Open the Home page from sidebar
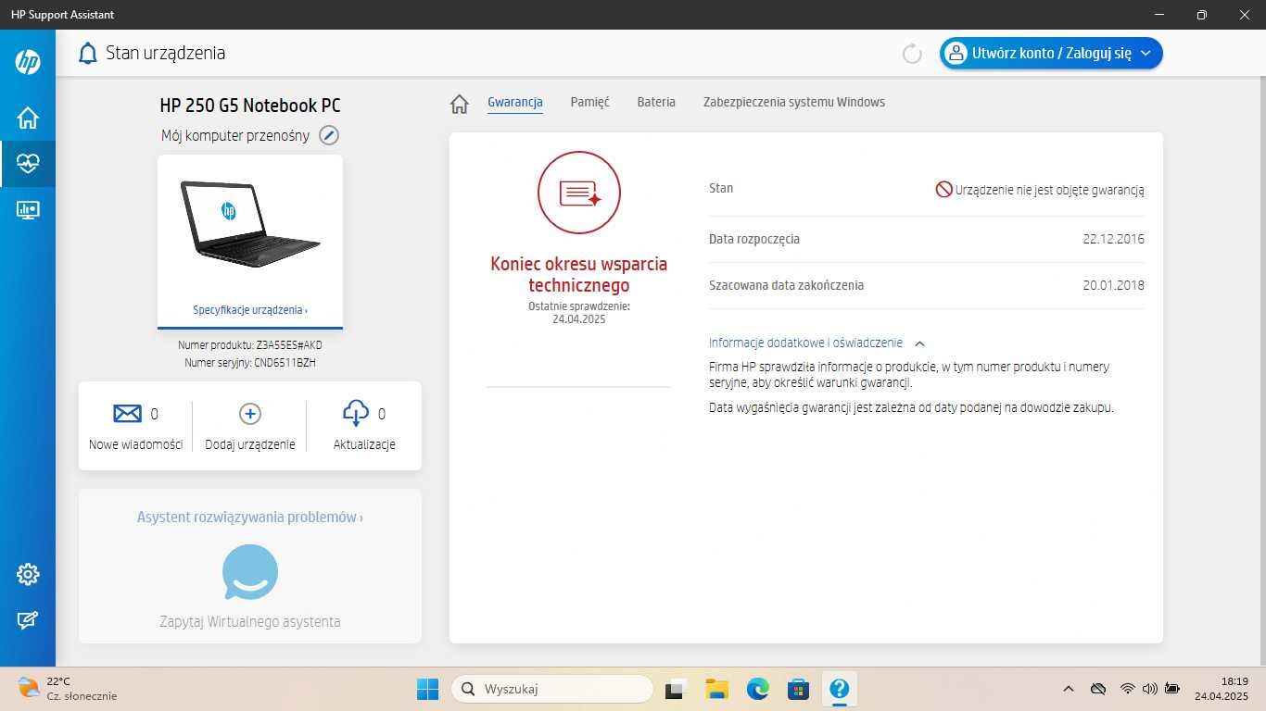1266x711 pixels. (x=28, y=118)
